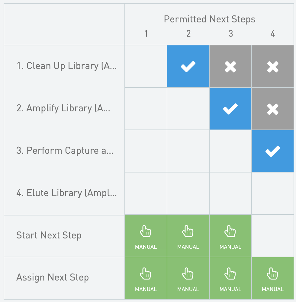Click Assign Next Step manual icon column 3
Screen dimensions: 296x302
tap(230, 278)
